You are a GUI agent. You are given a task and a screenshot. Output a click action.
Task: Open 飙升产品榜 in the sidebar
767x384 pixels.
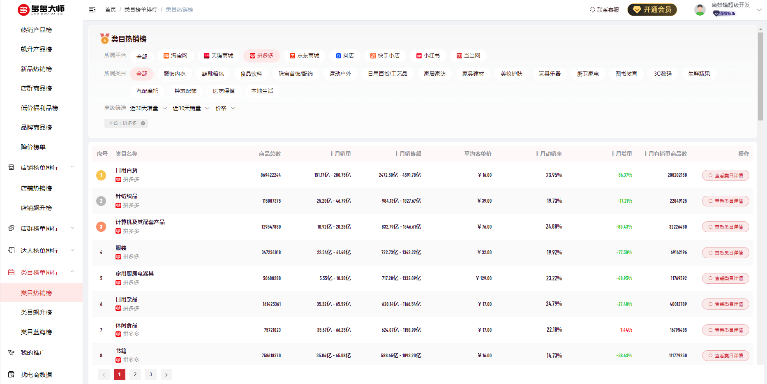click(x=36, y=49)
